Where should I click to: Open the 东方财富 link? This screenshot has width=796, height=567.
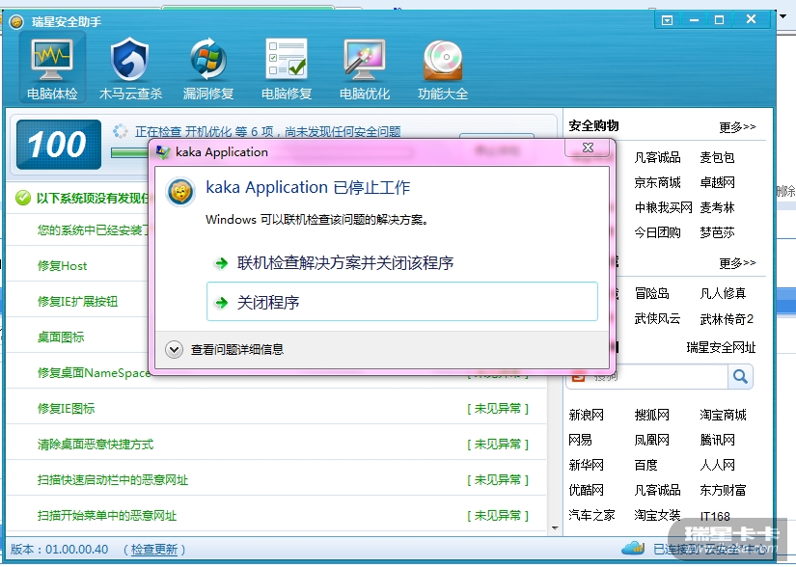[723, 490]
